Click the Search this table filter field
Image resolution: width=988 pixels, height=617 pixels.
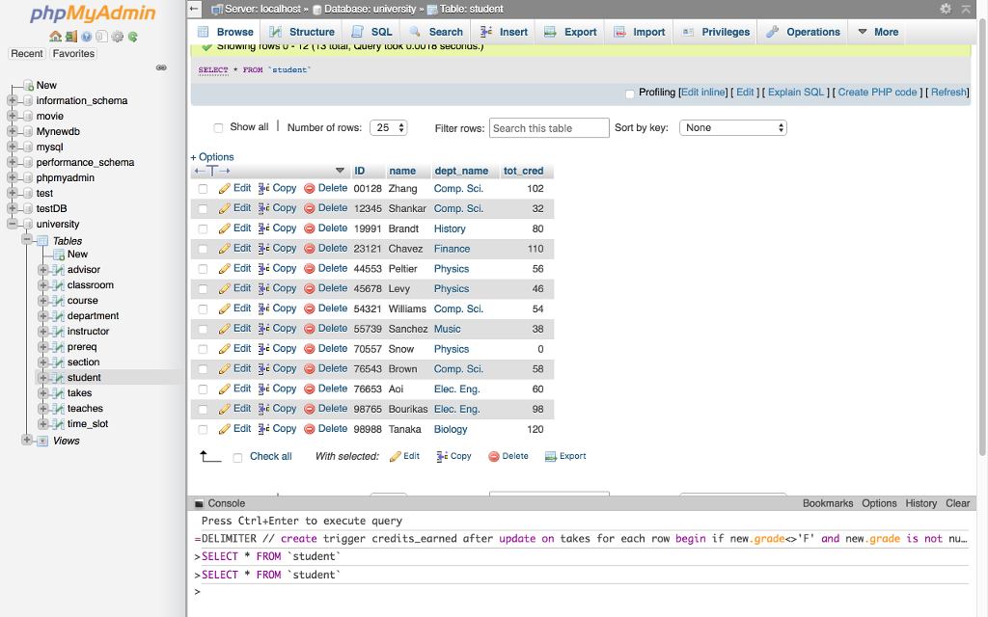(x=549, y=127)
